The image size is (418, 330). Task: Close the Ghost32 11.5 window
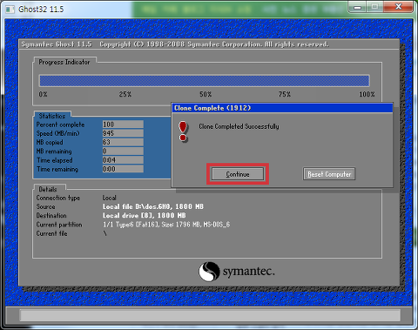point(398,7)
